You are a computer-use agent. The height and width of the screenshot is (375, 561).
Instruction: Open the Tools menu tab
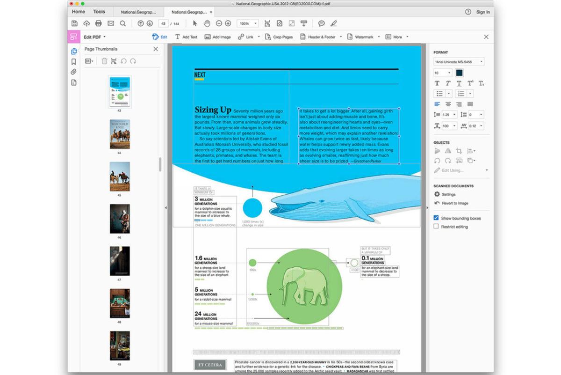[99, 11]
